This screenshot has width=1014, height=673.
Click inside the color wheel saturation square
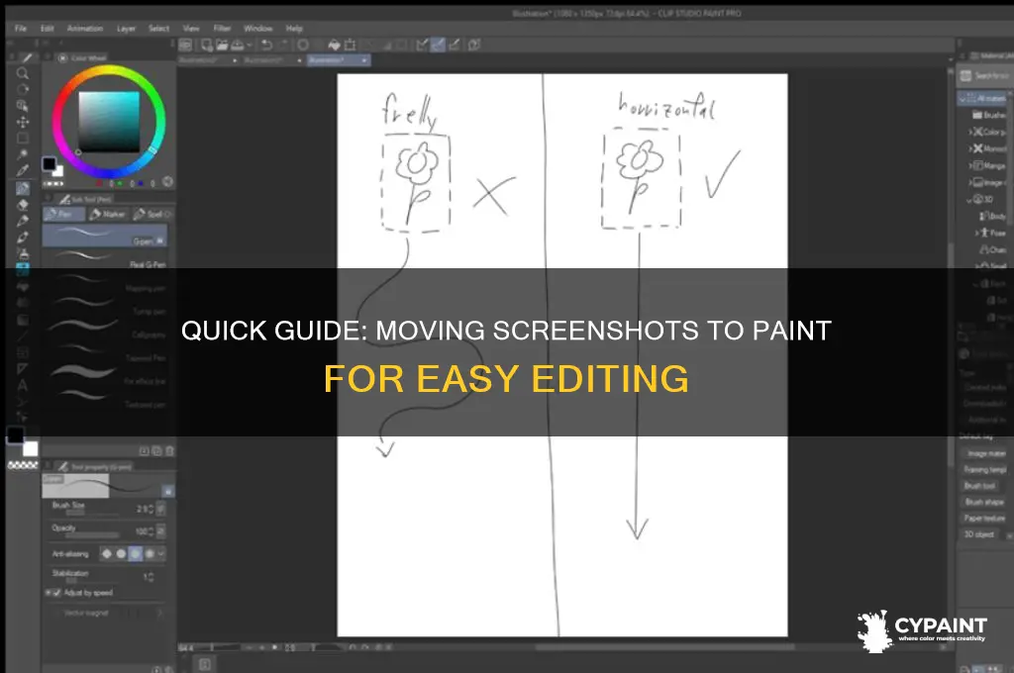tap(109, 122)
